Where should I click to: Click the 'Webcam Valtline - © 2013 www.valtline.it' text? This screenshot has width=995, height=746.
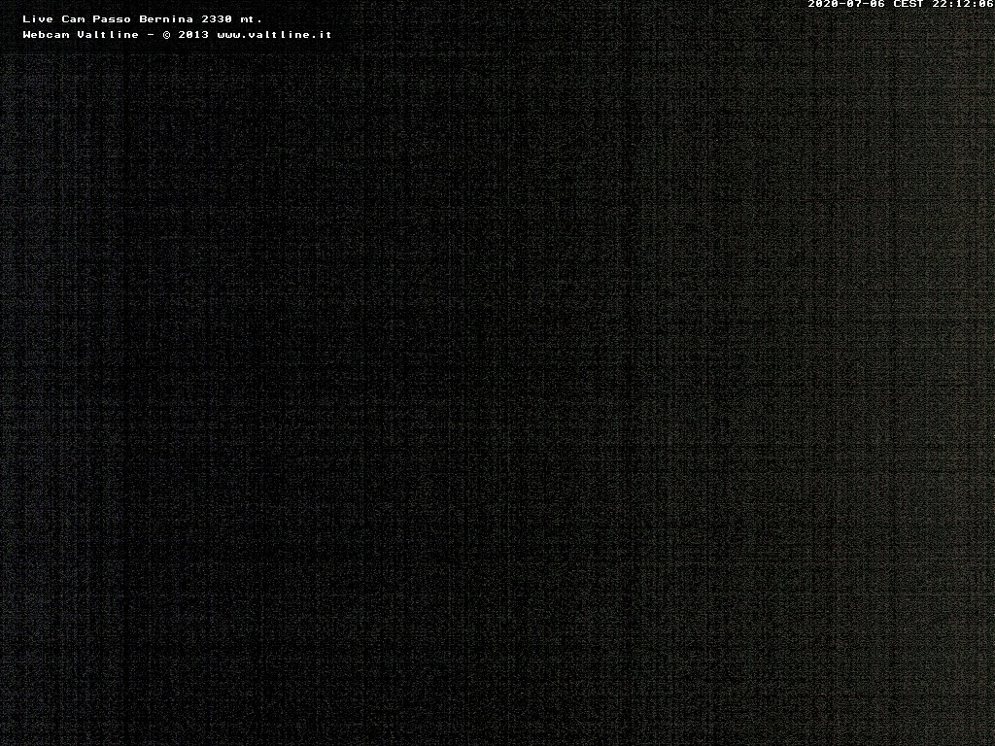pos(177,34)
